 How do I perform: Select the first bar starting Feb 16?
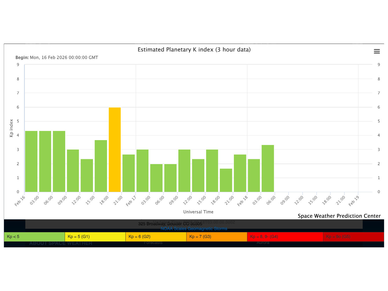point(31,161)
